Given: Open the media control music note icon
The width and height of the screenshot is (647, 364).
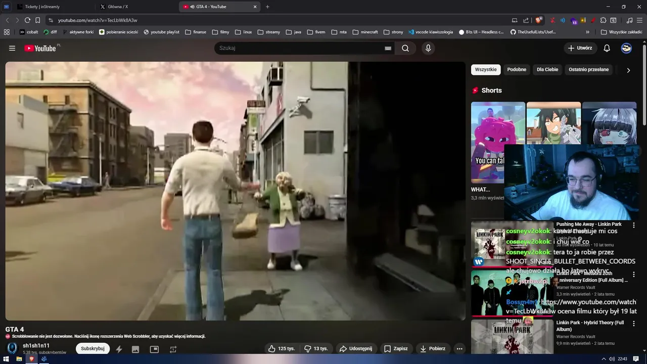Looking at the screenshot, I should tap(629, 20).
